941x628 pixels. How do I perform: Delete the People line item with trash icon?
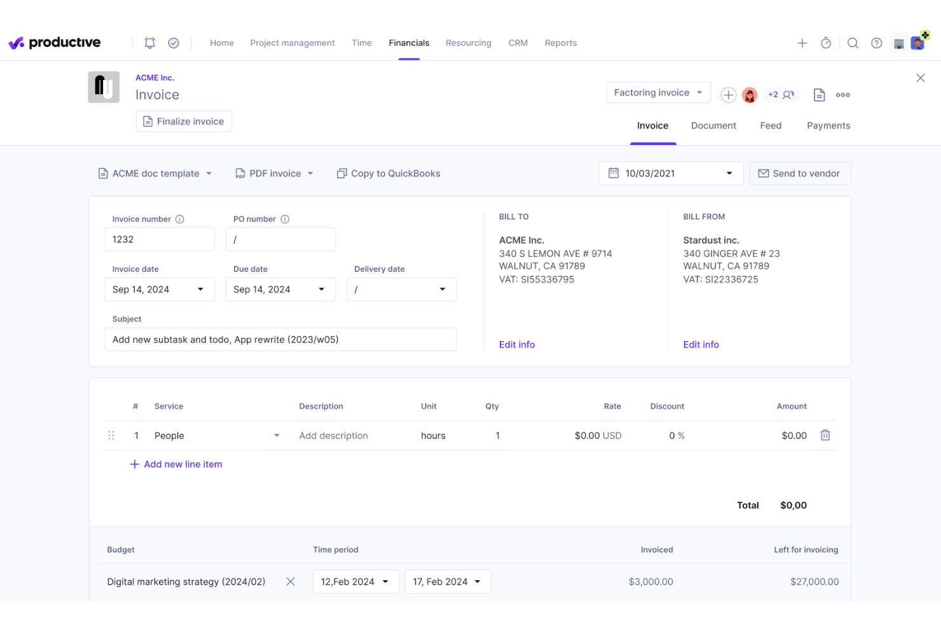point(825,435)
